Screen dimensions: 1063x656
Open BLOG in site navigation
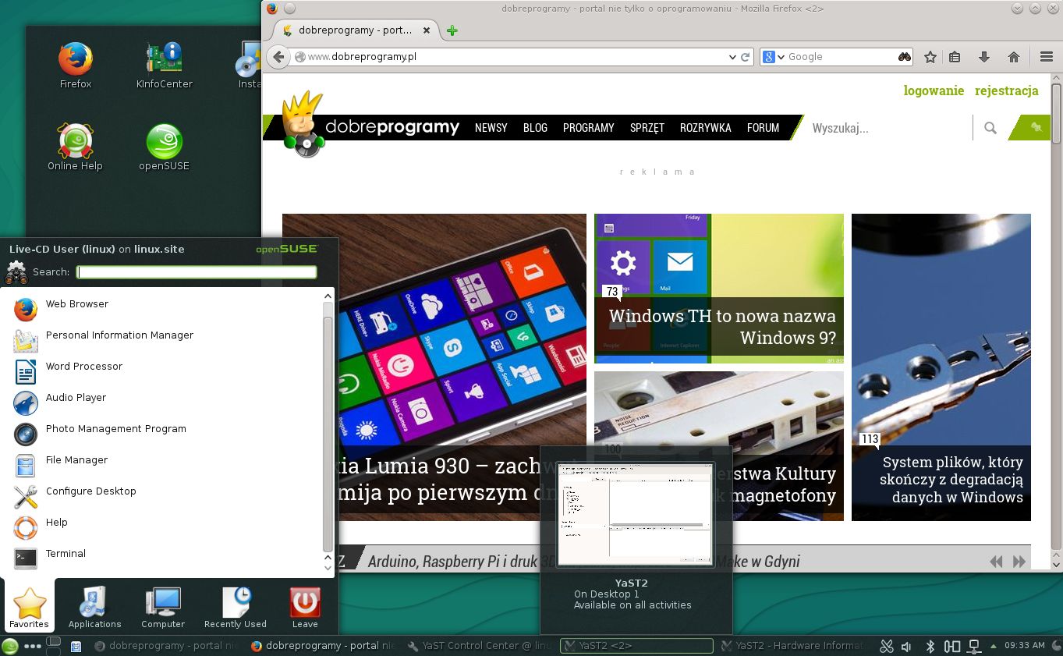(x=535, y=128)
